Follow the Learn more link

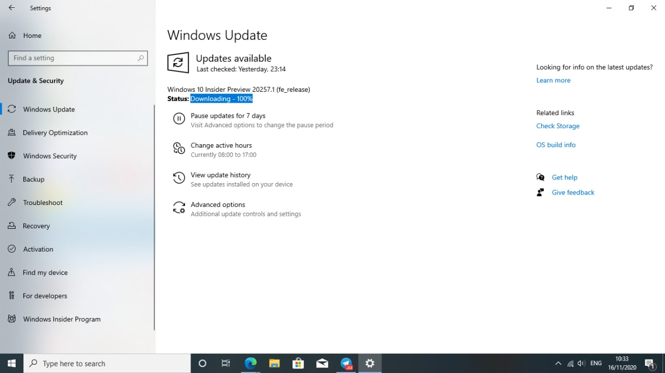(553, 80)
